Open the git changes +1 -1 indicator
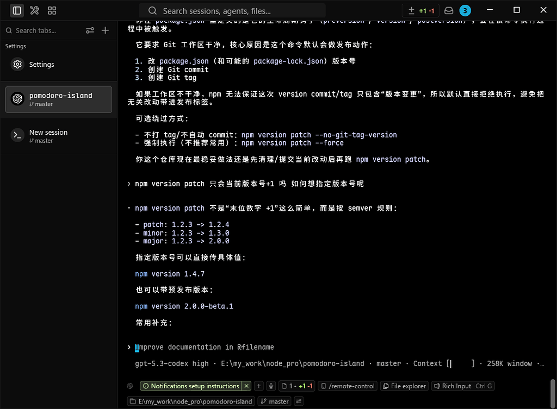This screenshot has width=557, height=409. [x=420, y=11]
